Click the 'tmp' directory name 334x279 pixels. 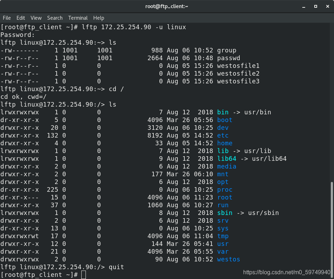pyautogui.click(x=223, y=236)
